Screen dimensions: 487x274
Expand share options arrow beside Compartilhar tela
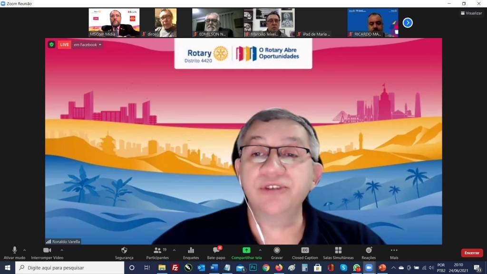[260, 250]
